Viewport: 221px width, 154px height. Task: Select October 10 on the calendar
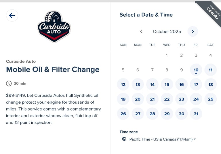196,70
